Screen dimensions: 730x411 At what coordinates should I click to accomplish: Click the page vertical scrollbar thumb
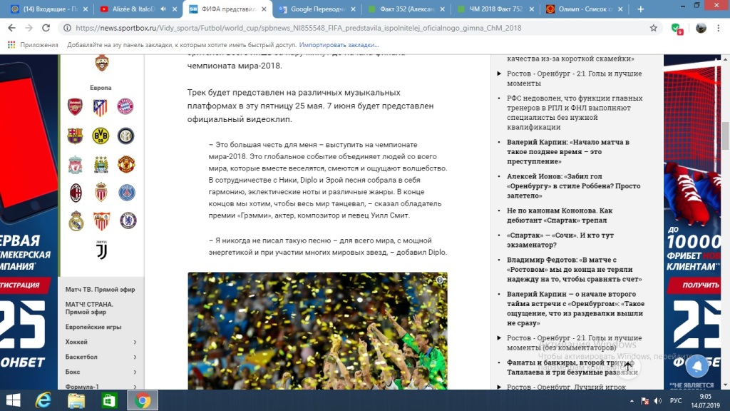tap(725, 136)
